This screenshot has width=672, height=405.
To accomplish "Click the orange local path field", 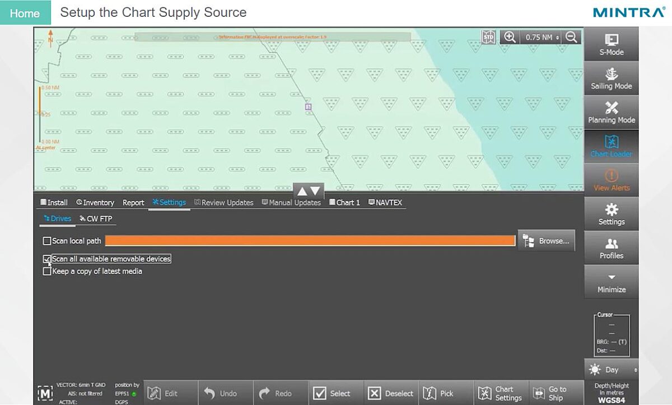I will click(x=310, y=240).
